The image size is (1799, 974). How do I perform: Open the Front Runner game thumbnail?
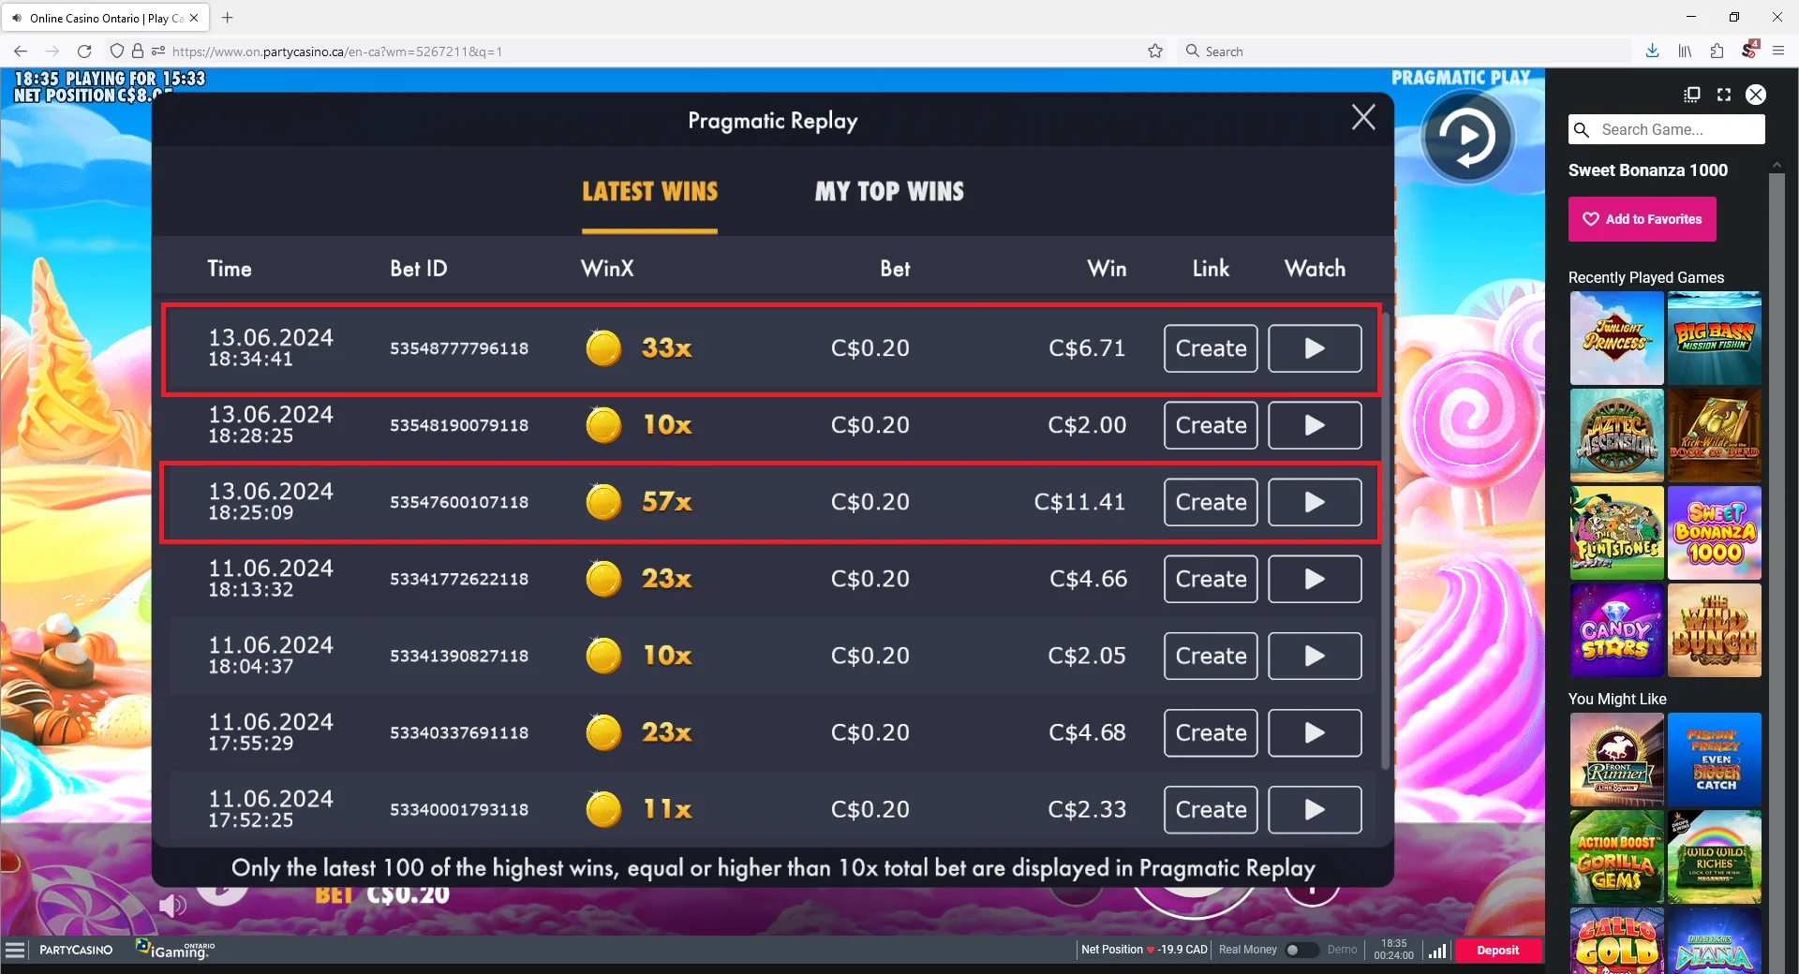(1616, 760)
